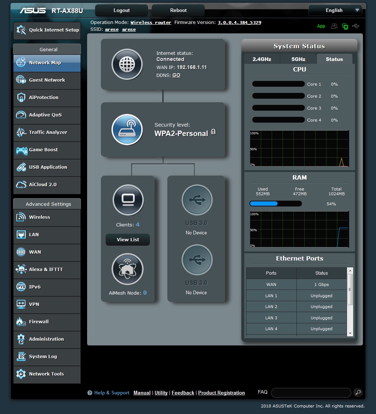Open the Clients computer icon
The image size is (376, 414).
[128, 200]
